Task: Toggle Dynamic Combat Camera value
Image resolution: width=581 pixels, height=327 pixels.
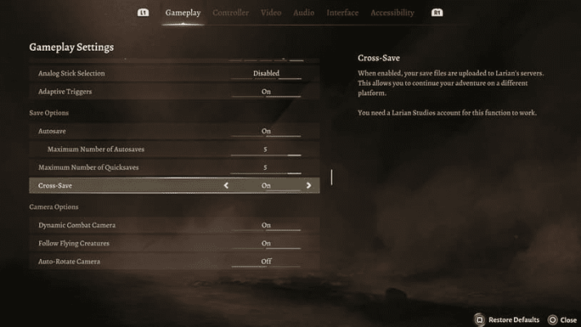Action: (266, 225)
